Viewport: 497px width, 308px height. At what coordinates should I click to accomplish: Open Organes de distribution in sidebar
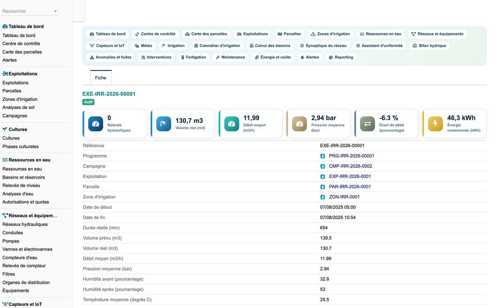pyautogui.click(x=26, y=283)
